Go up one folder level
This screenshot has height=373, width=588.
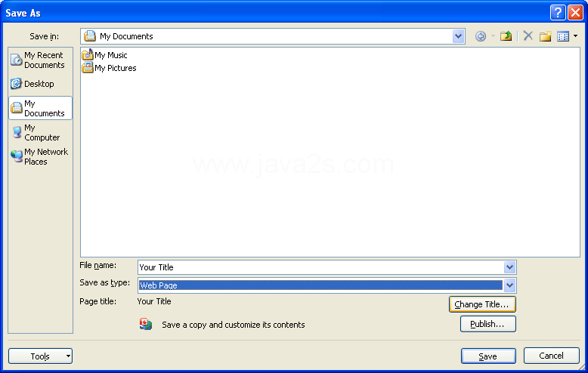506,36
